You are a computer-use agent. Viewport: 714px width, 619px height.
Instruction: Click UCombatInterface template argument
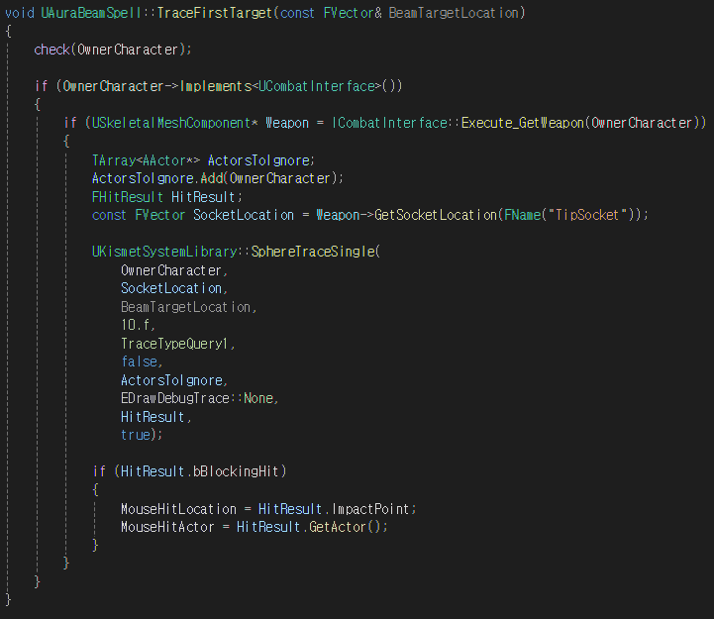(317, 86)
